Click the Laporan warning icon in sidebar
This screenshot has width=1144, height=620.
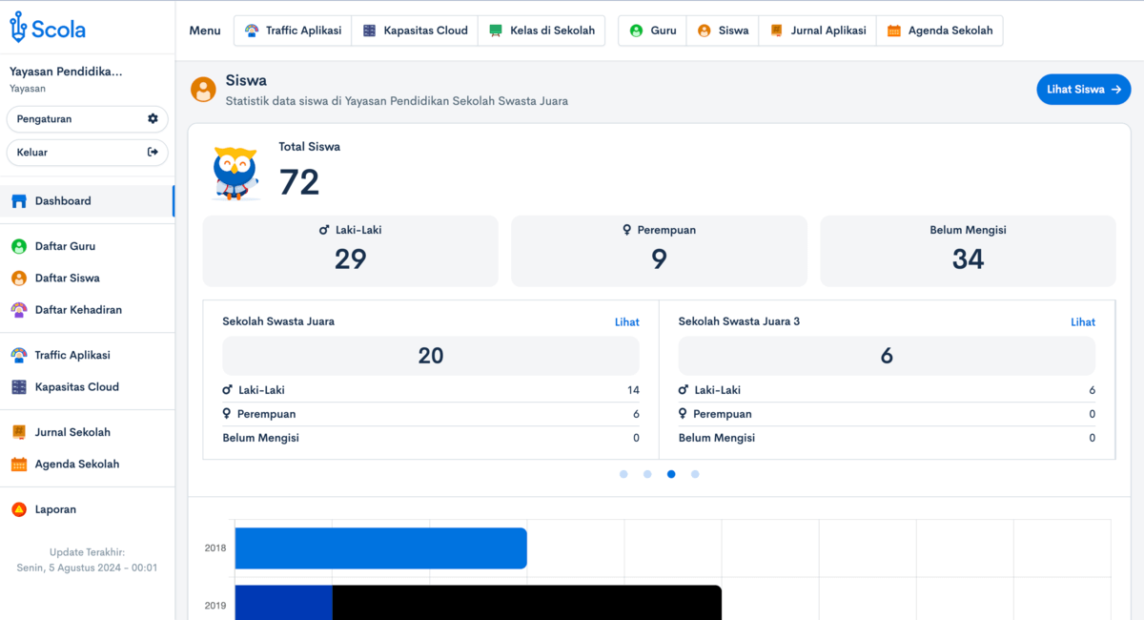tap(19, 509)
